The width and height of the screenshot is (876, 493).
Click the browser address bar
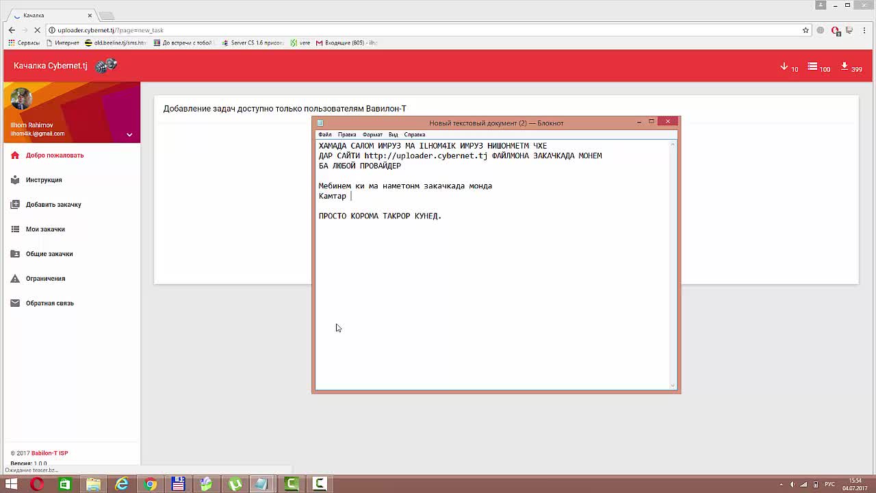tap(411, 30)
